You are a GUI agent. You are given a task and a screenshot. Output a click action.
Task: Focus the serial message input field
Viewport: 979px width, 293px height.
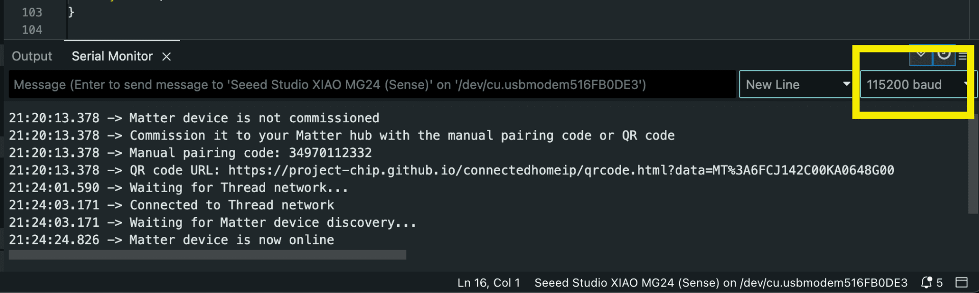372,85
